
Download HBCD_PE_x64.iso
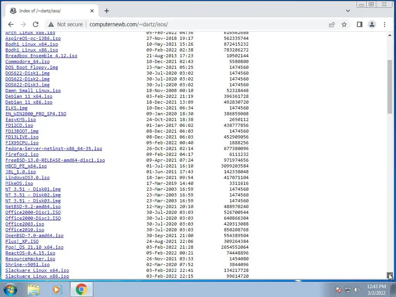pos(26,166)
